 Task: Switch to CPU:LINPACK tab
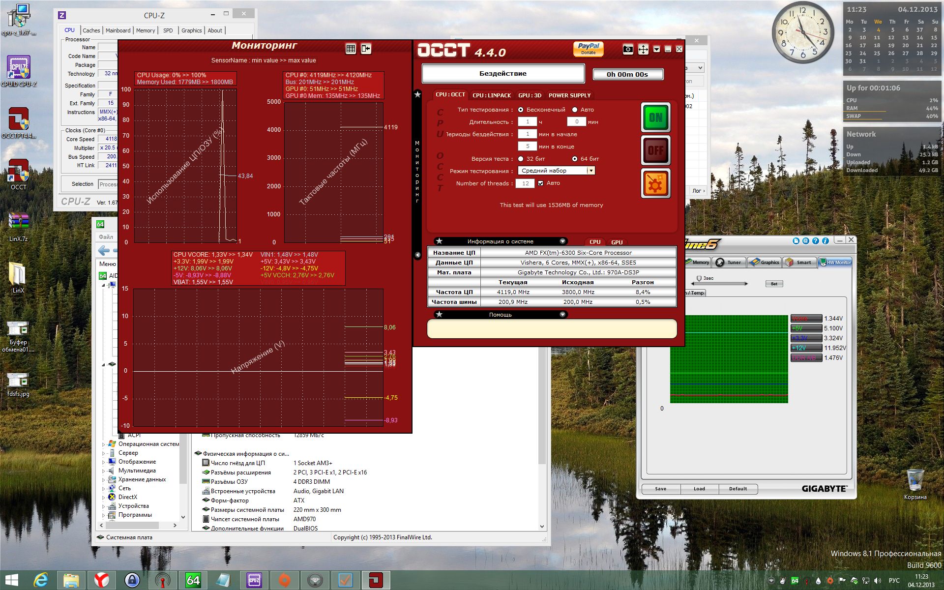pyautogui.click(x=491, y=95)
